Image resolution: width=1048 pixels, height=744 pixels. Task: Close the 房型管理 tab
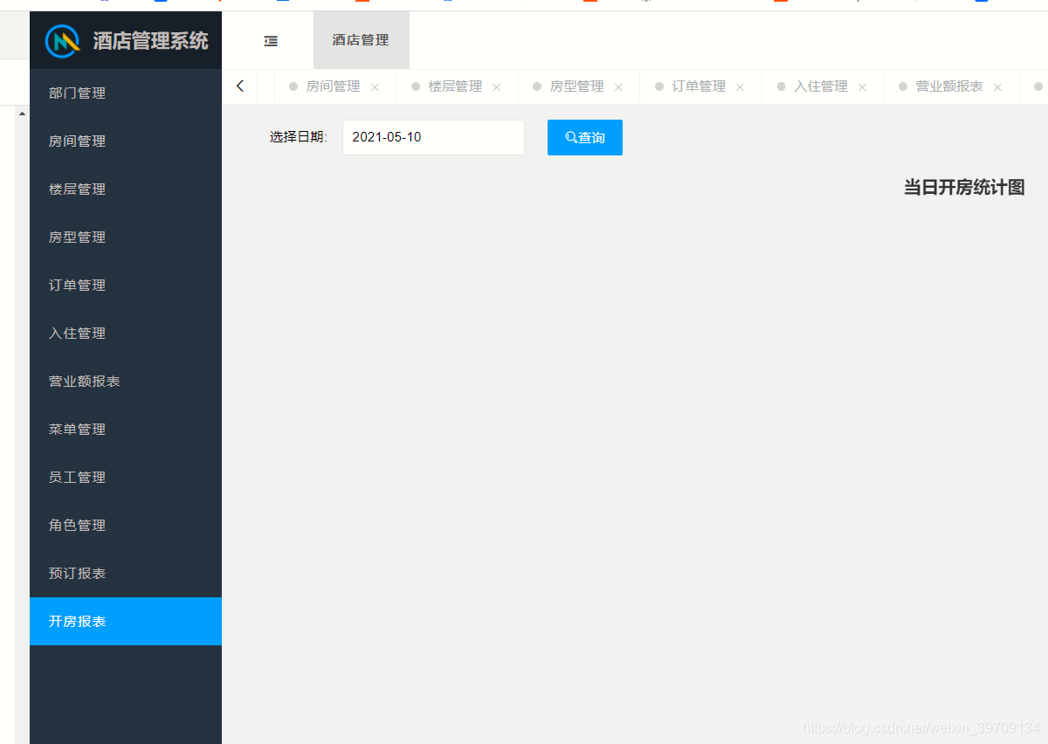pyautogui.click(x=618, y=87)
